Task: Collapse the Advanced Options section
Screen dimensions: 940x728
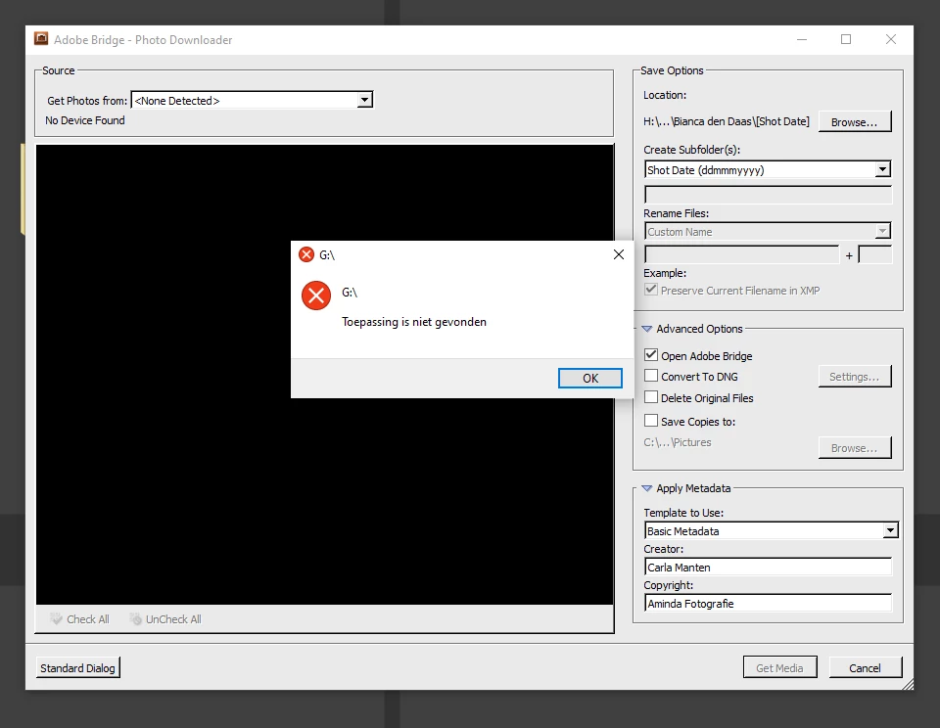Action: (647, 329)
